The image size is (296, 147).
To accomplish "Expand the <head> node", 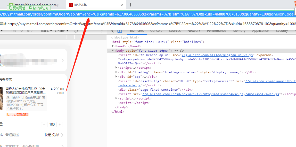I will tap(113, 46).
